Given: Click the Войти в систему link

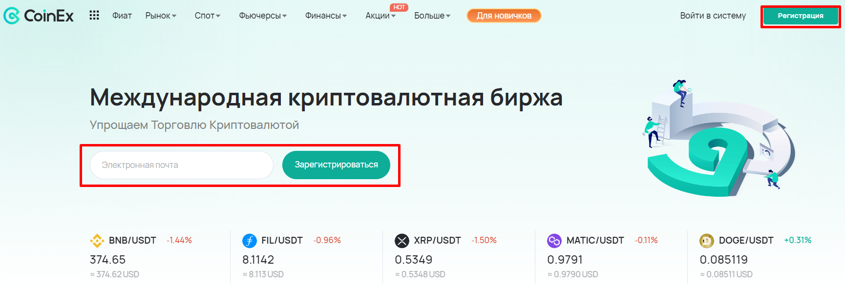Looking at the screenshot, I should (x=713, y=15).
